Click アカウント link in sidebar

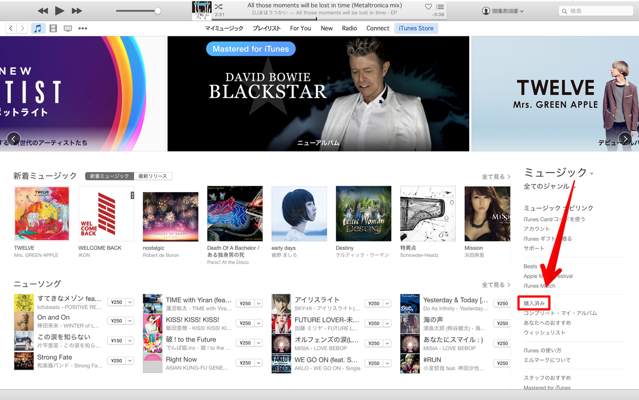click(537, 229)
